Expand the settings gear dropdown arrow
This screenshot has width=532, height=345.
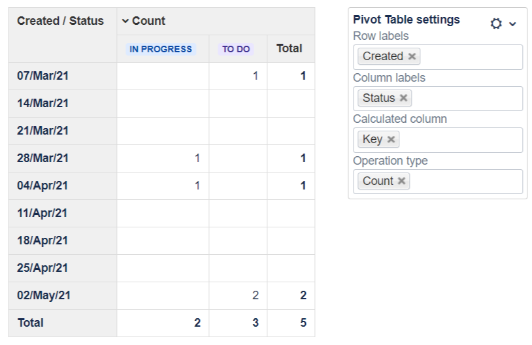coord(512,24)
